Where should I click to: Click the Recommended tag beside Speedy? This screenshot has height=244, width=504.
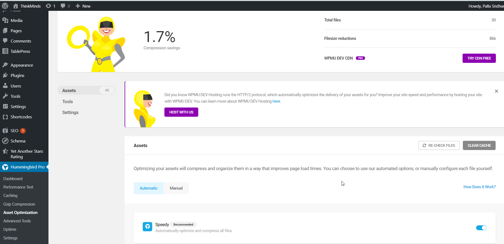pos(183,225)
